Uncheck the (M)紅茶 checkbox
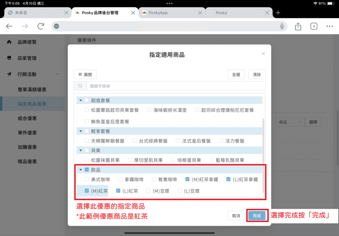This screenshot has width=339, height=236. [x=87, y=191]
